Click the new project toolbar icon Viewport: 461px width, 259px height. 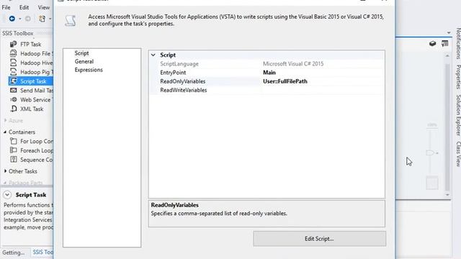pos(42,19)
